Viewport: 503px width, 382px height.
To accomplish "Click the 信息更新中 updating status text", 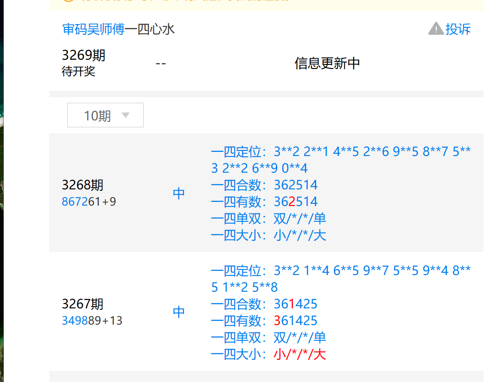I will tap(327, 63).
